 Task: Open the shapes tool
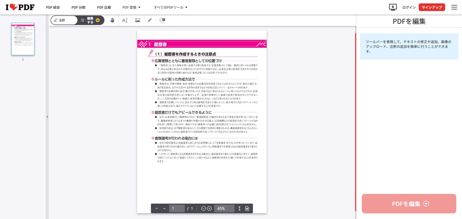162,20
